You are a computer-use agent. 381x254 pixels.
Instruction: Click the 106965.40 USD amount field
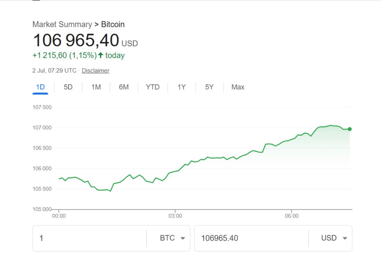point(251,238)
